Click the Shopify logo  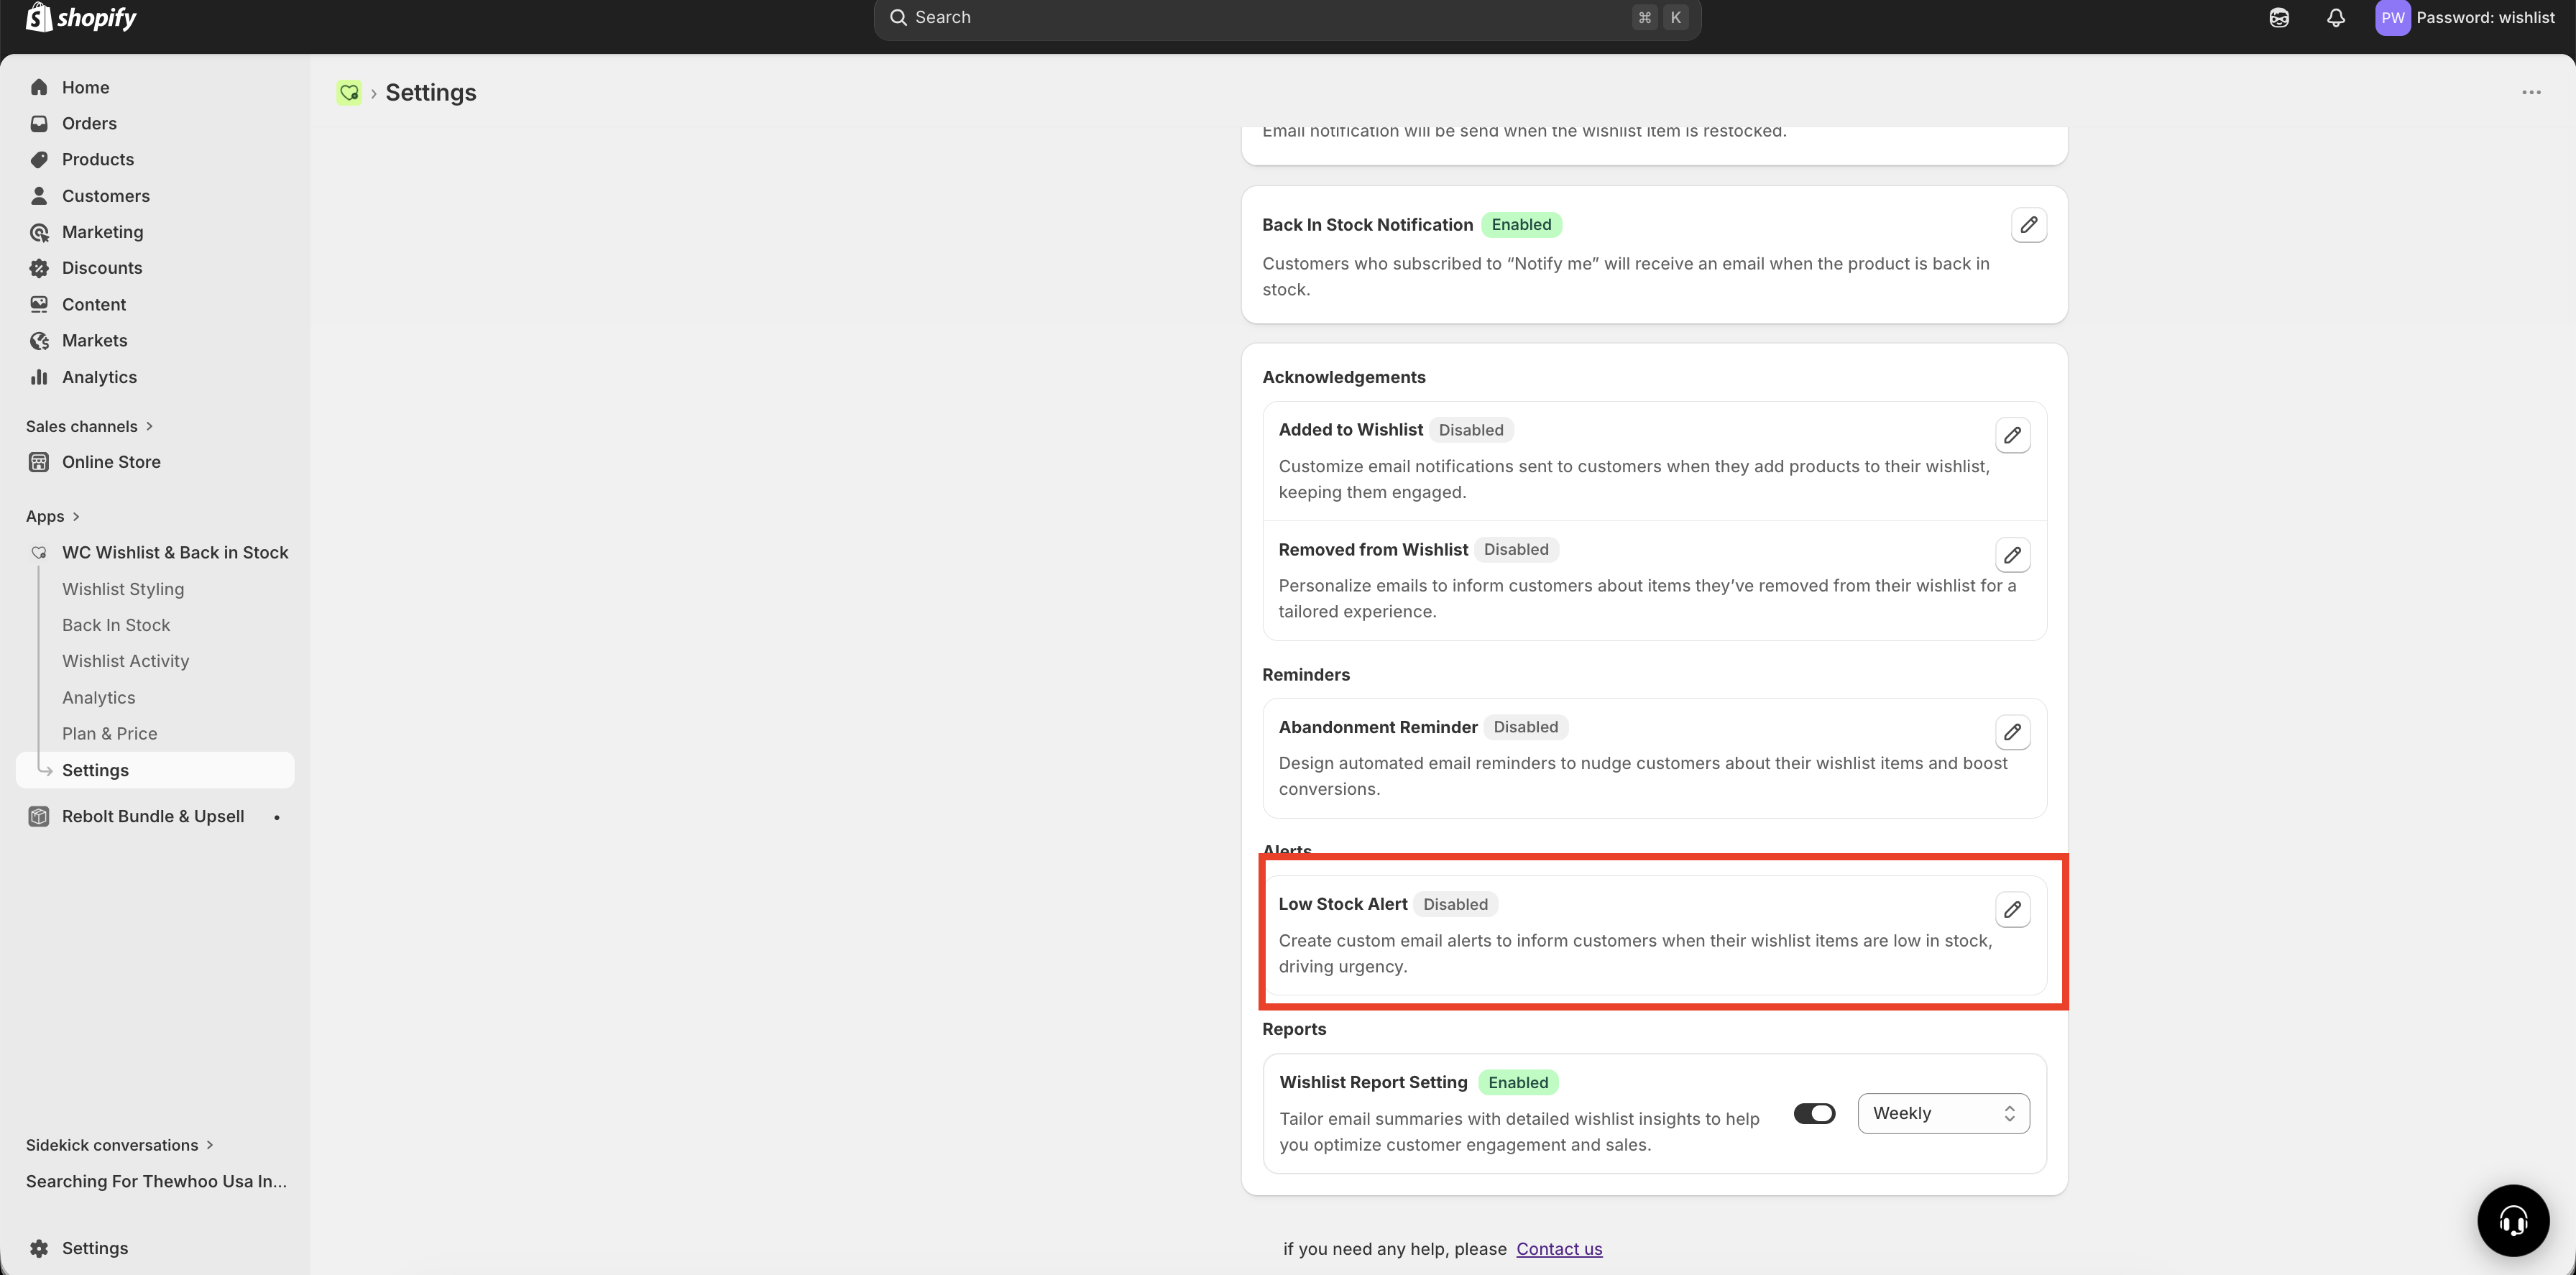click(x=81, y=17)
